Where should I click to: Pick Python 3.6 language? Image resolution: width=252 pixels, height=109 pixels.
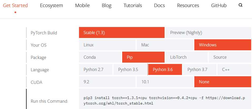point(165,69)
